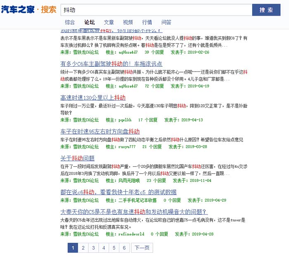Click the 72 个回复 count

[x=154, y=86]
